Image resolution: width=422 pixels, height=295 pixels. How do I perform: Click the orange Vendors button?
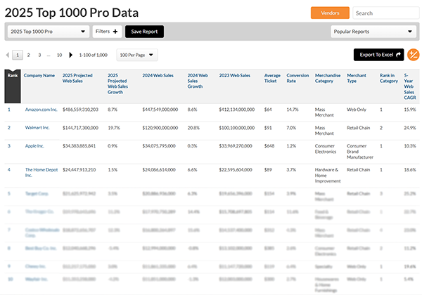[330, 13]
